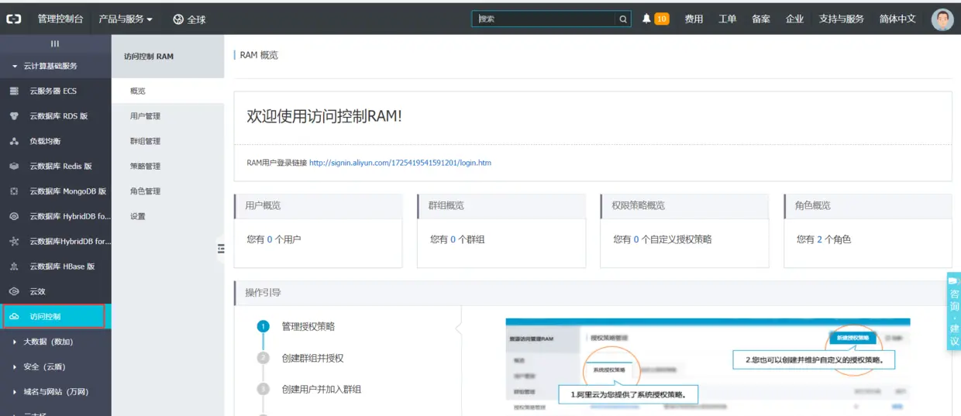This screenshot has width=961, height=416.
Task: Click the guide illustration thumbnail
Action: 708,366
